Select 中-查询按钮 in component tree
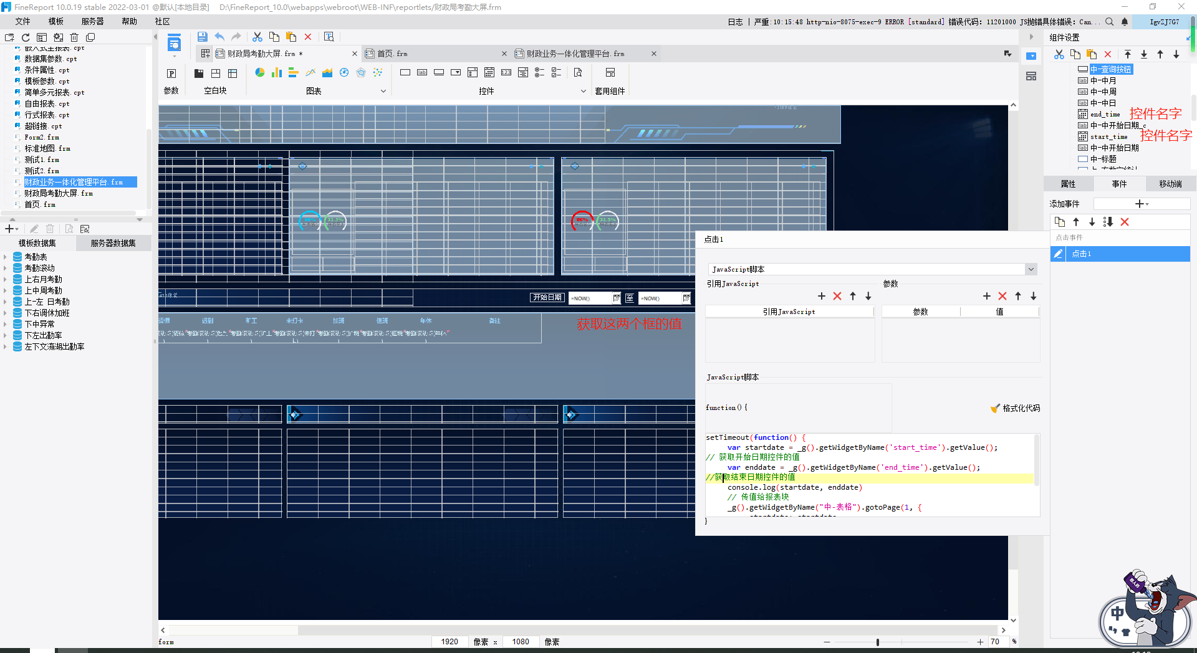This screenshot has height=653, width=1197. [x=1111, y=69]
